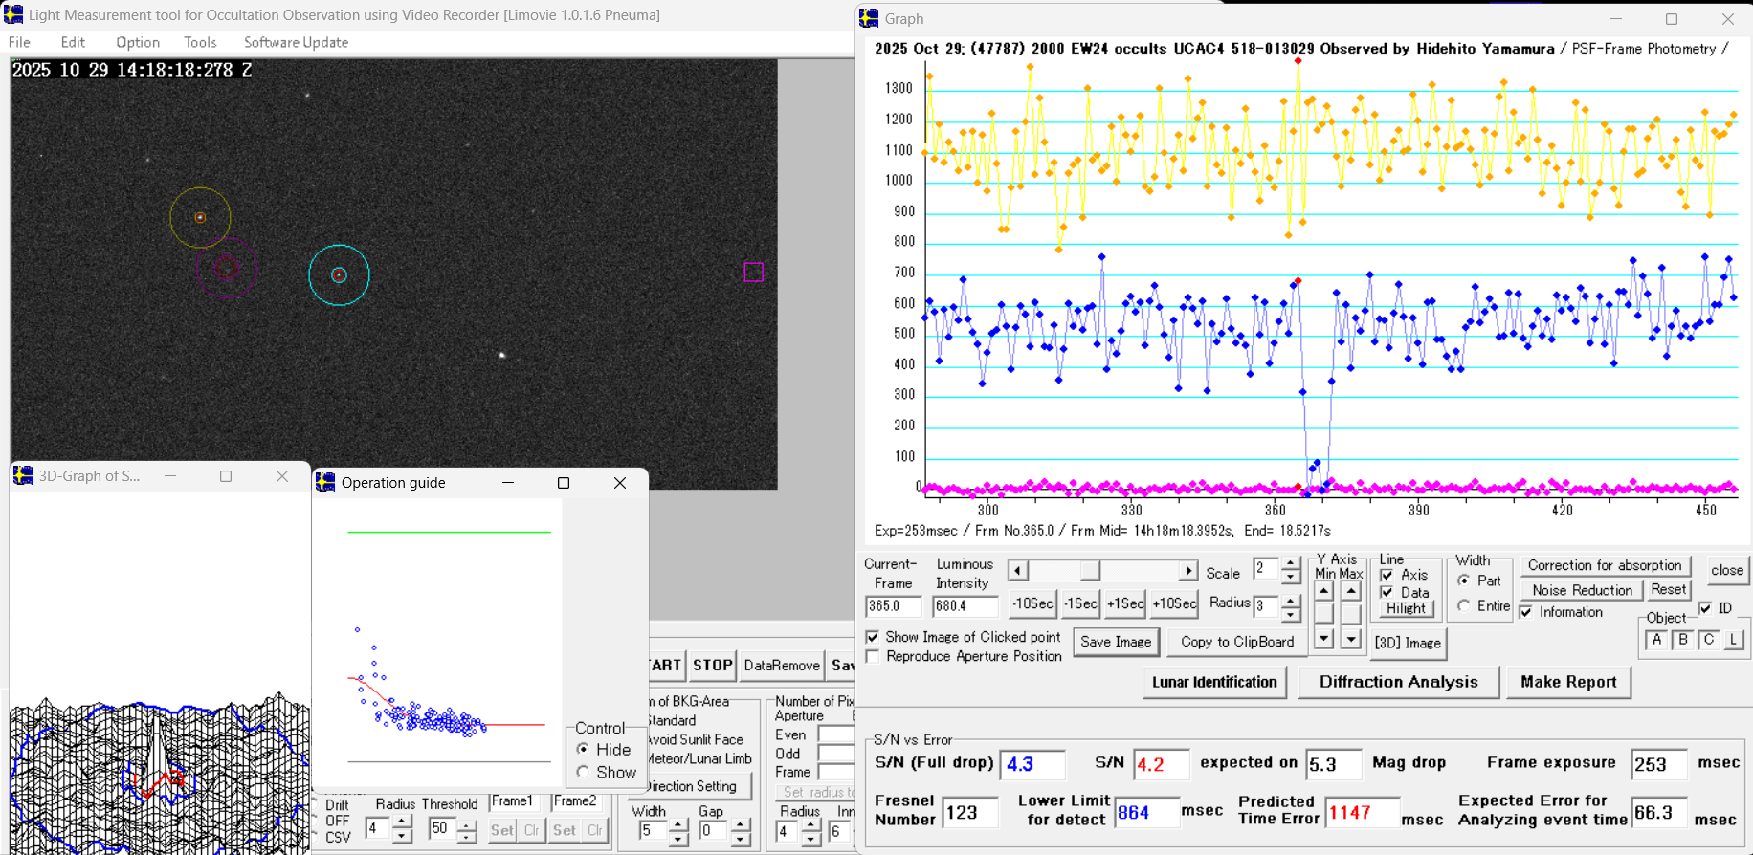The width and height of the screenshot is (1753, 855).
Task: Select Object B button in Graph panel
Action: [x=1683, y=641]
